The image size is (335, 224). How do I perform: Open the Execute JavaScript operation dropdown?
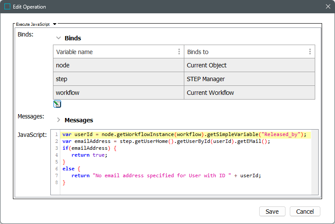coord(54,24)
